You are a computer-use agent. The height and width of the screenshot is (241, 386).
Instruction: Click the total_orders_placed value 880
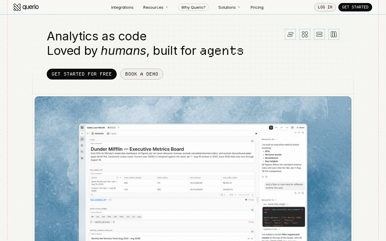click(x=126, y=183)
